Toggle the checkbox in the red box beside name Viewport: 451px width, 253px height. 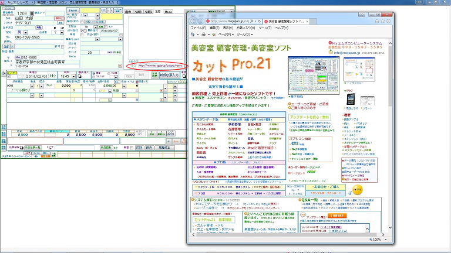(62, 18)
